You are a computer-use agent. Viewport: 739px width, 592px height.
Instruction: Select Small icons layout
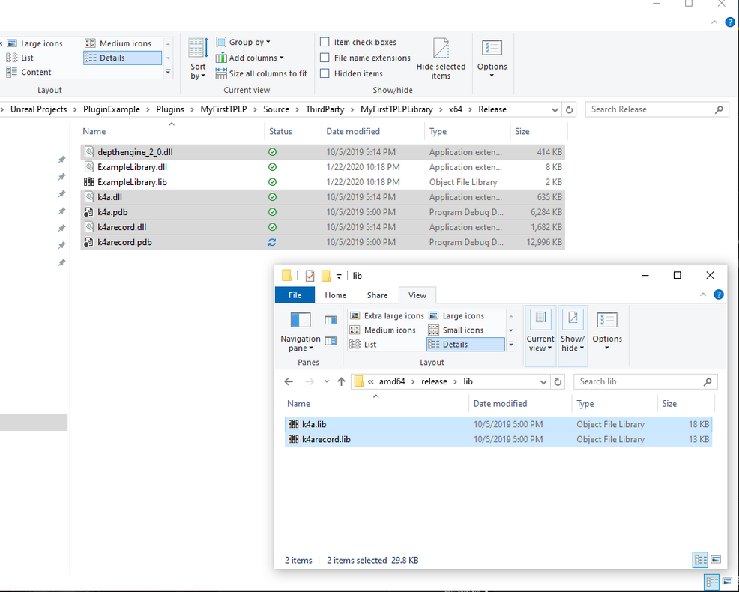click(x=456, y=330)
